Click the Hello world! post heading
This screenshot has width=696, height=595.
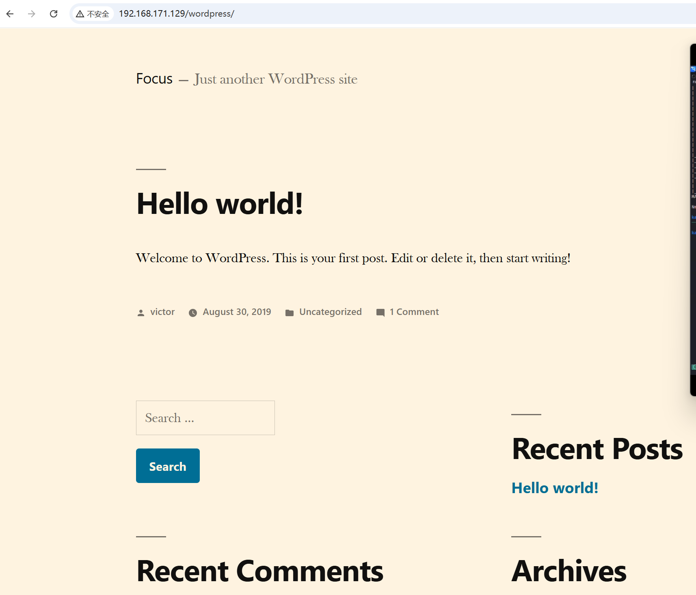(220, 204)
